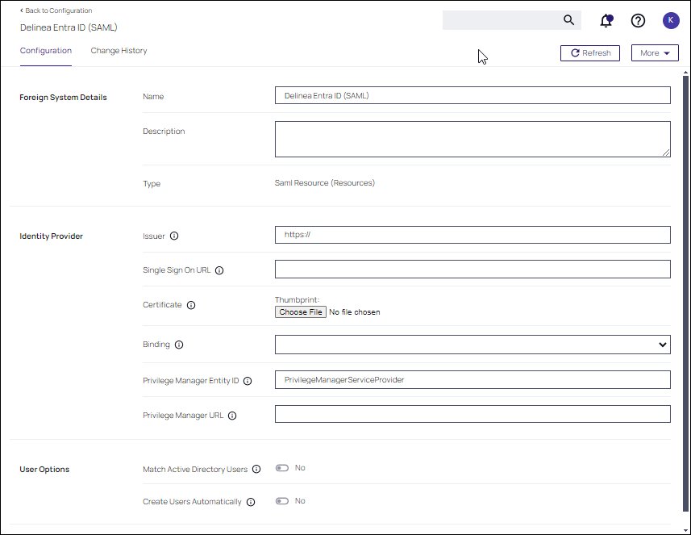The width and height of the screenshot is (691, 535).
Task: Click info icon next to Binding
Action: point(179,345)
